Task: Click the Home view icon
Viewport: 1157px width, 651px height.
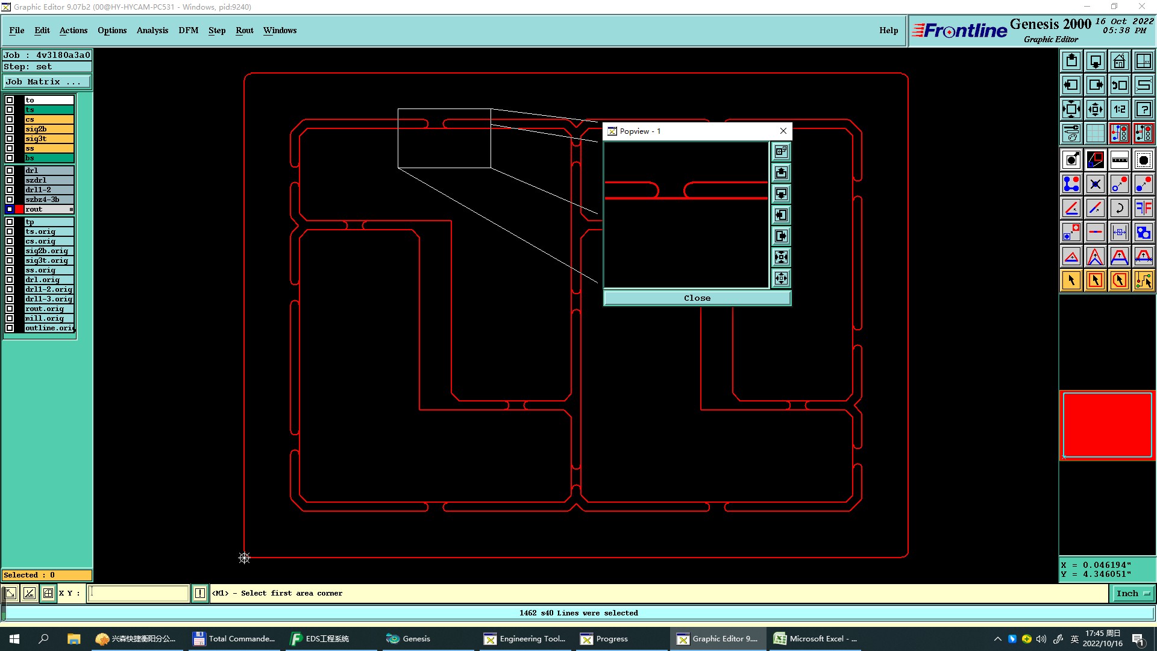Action: 1119,61
